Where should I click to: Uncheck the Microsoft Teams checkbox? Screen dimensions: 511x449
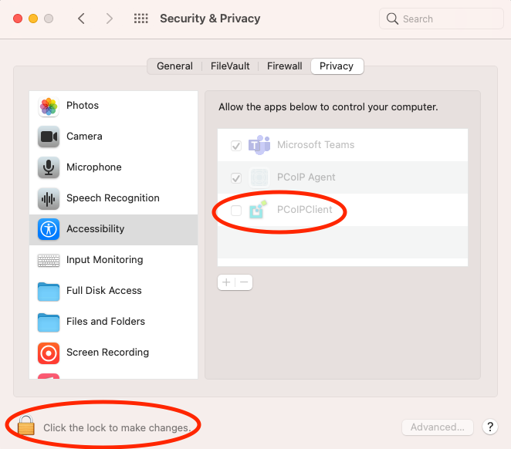236,145
